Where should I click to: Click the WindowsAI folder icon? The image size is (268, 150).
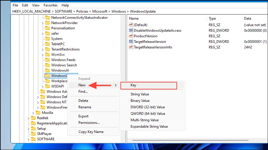pos(47,70)
